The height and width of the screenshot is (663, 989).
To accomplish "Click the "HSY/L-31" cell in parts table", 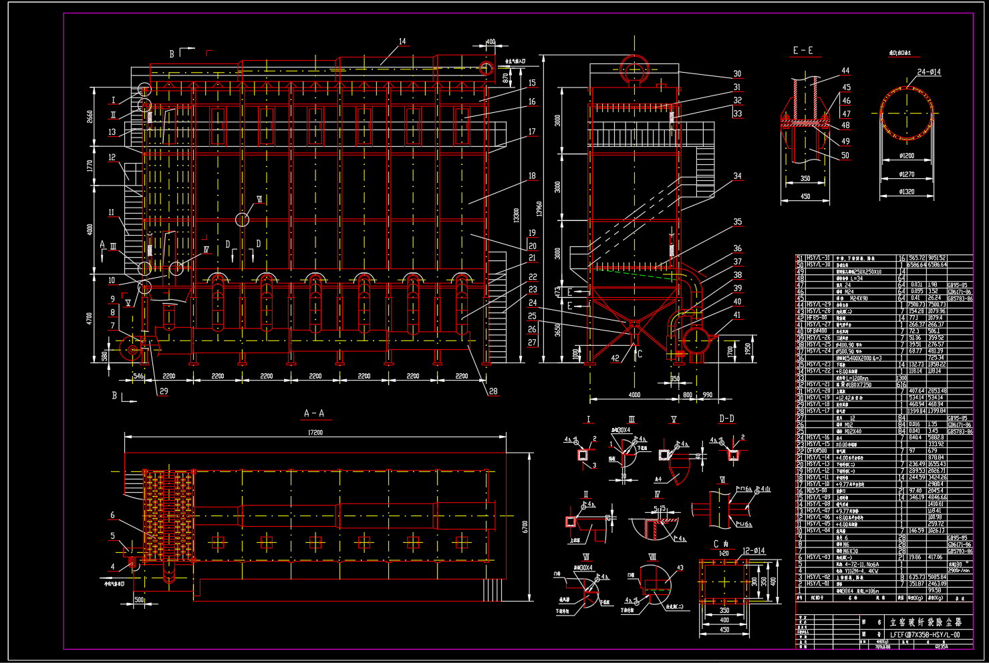I will coord(819,258).
